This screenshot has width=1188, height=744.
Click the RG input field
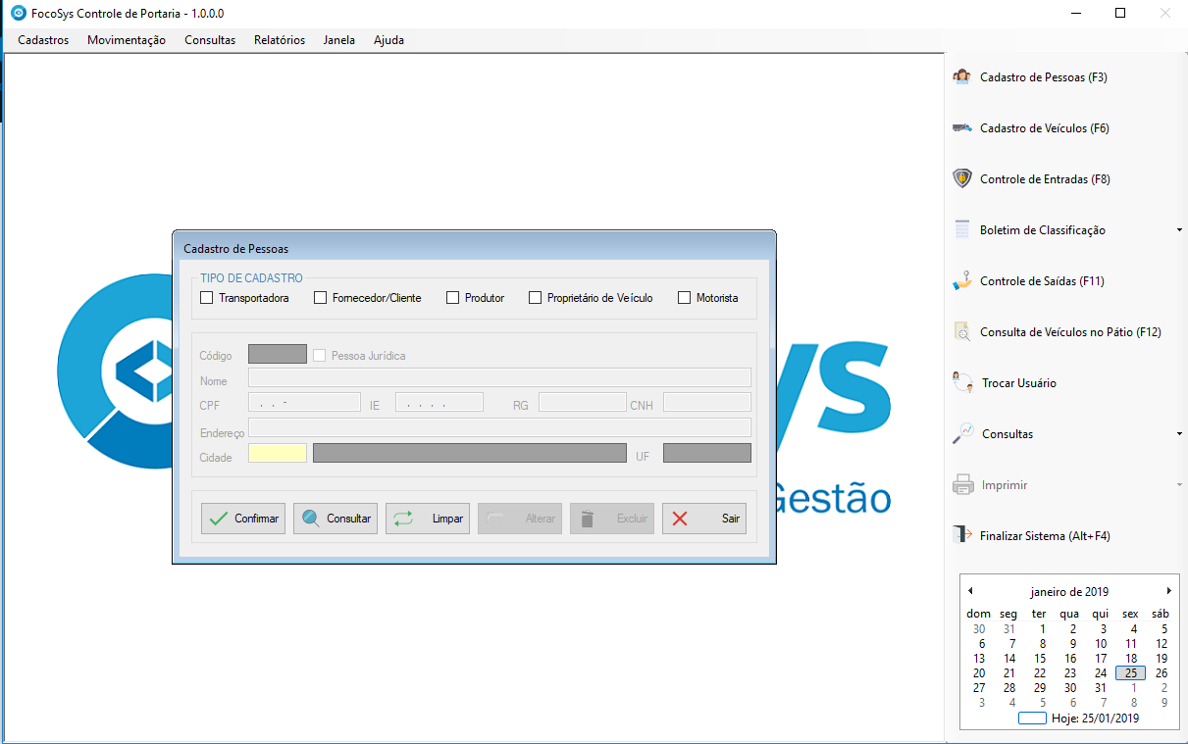pyautogui.click(x=583, y=402)
